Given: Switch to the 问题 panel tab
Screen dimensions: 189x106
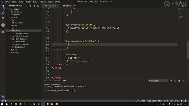Looking at the screenshot, I should [45, 81].
